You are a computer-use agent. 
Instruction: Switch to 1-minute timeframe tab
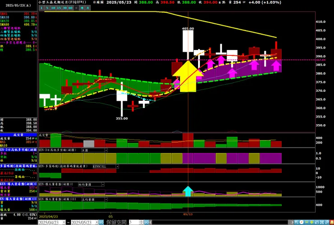42,8
